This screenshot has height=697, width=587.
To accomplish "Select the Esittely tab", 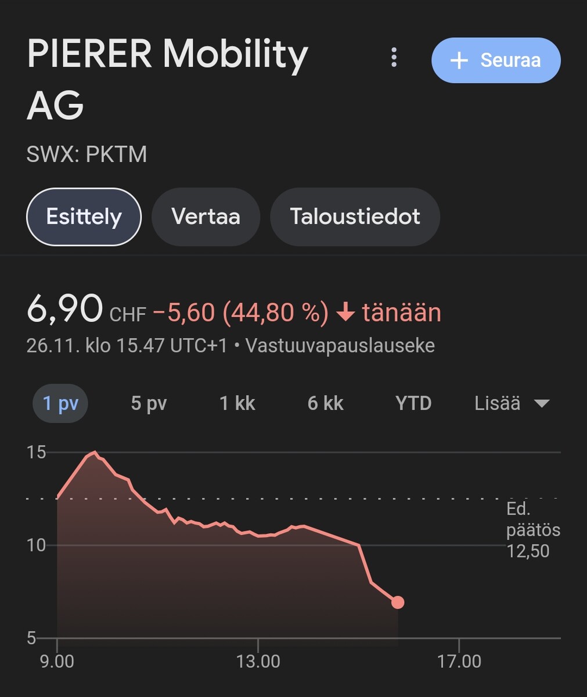I will tap(84, 217).
